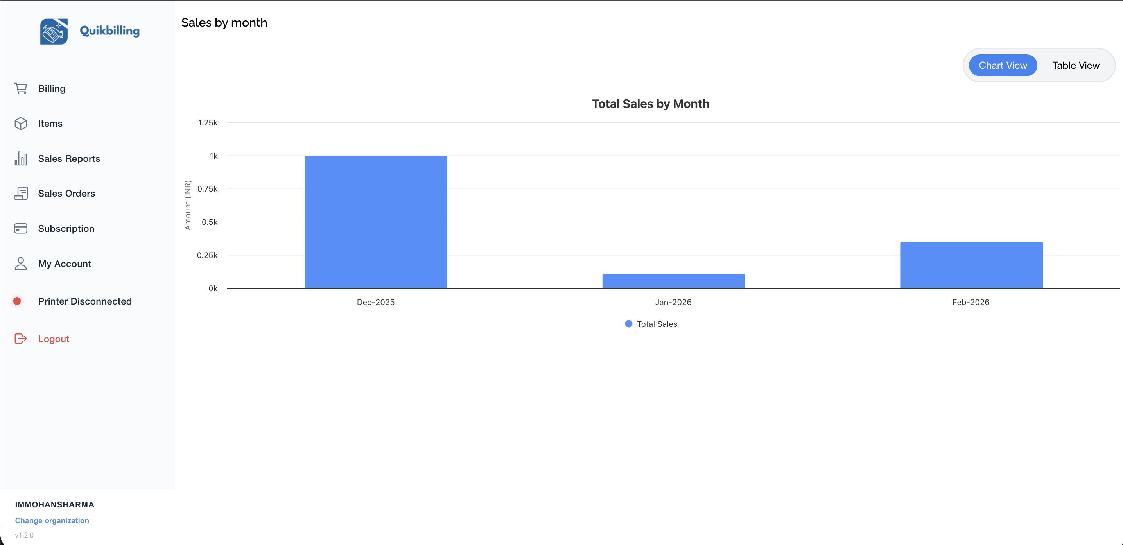Open Items via the box icon
Image resolution: width=1123 pixels, height=545 pixels.
[20, 124]
